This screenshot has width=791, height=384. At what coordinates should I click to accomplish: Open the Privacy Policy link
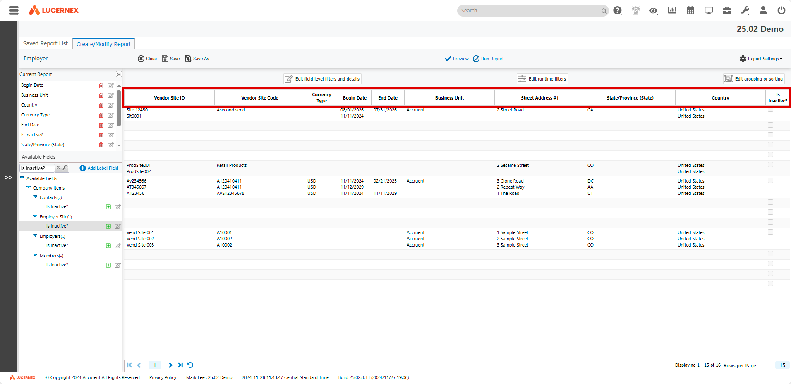tap(163, 377)
